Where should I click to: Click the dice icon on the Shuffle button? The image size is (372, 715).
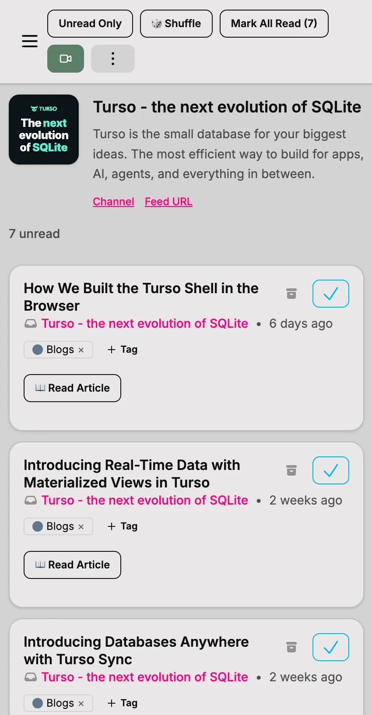156,23
